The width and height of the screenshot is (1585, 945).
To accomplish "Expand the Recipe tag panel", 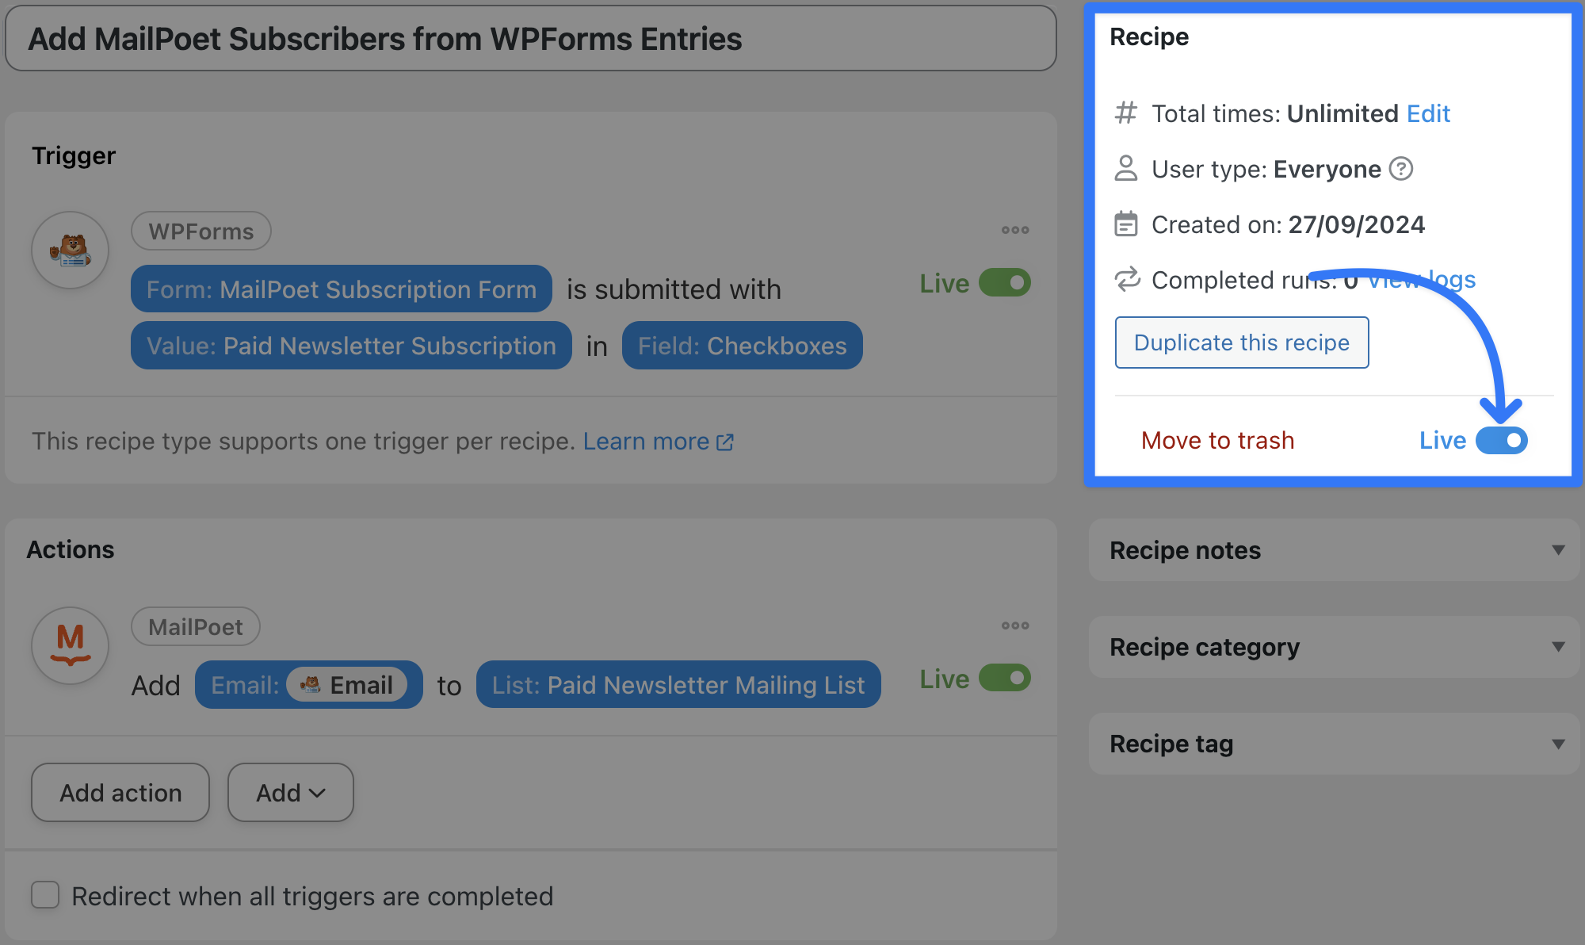I will [1557, 744].
